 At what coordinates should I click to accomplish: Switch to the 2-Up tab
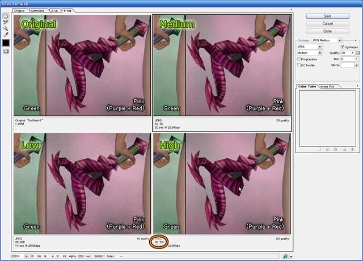pos(54,11)
